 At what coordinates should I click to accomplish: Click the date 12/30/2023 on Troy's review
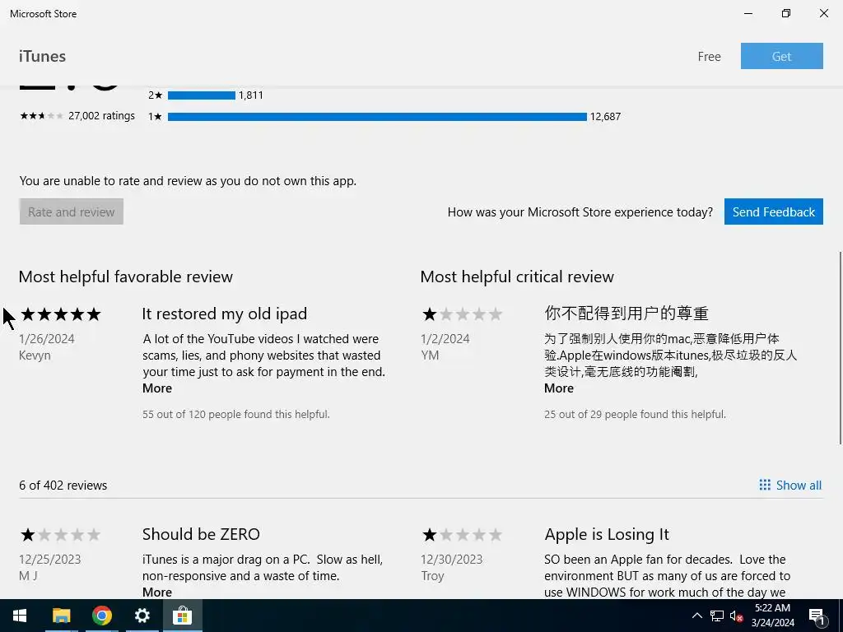pyautogui.click(x=452, y=559)
